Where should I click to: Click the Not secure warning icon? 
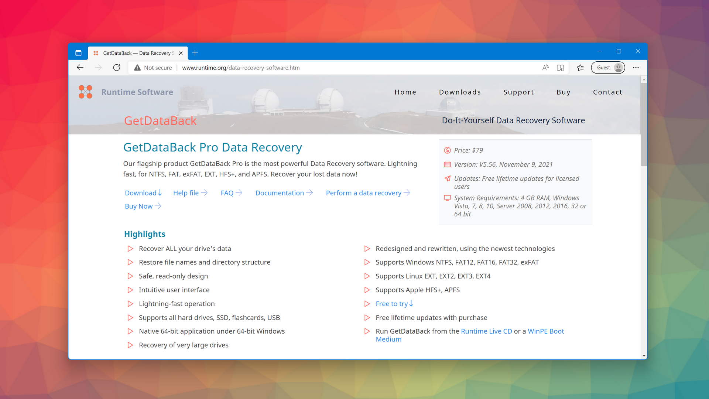137,68
